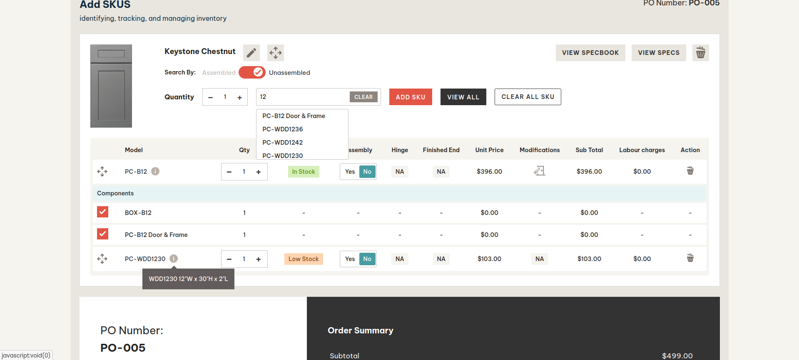Open modifications icon for PC-B12

click(539, 171)
